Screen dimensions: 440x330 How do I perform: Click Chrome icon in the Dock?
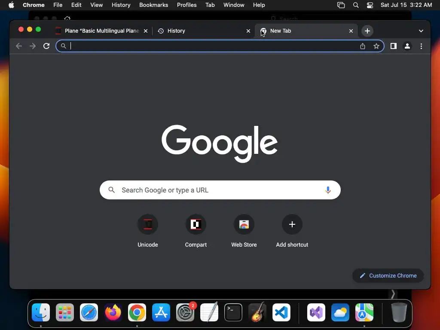point(137,312)
